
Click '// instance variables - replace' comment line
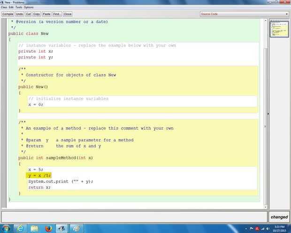click(x=97, y=46)
